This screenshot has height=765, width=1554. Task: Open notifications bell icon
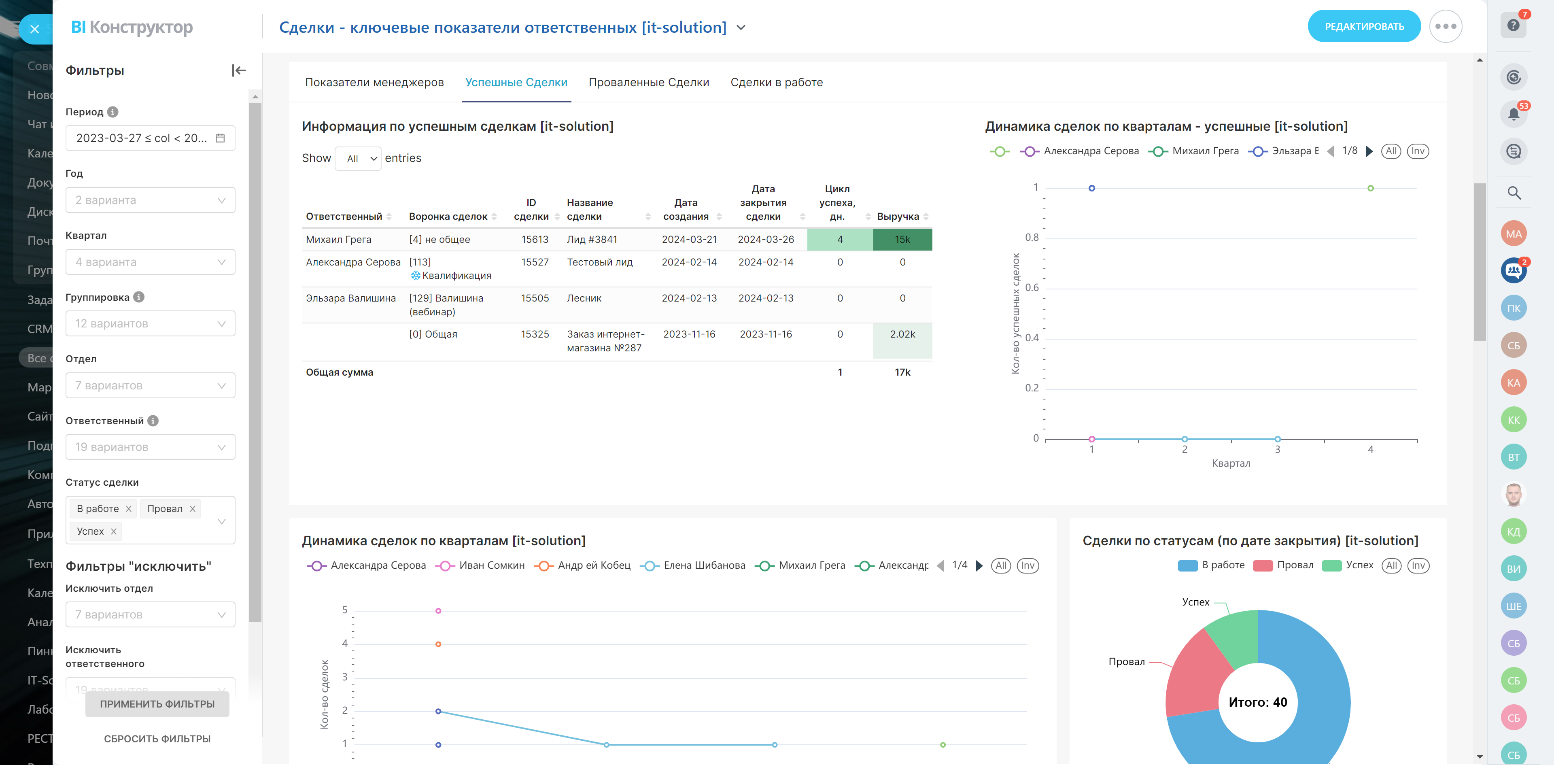click(1513, 114)
